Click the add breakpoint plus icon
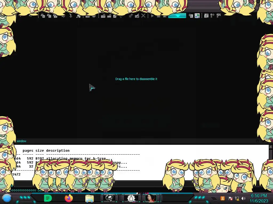 [x=212, y=16]
